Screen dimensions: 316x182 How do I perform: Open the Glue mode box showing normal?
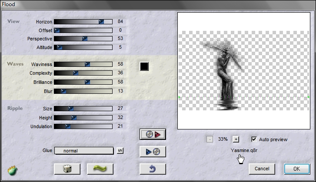(x=84, y=151)
